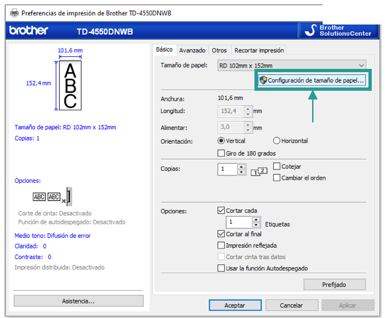Increase Alimentar value with up arrow
Viewport: 387px width, 318px height.
tap(248, 125)
